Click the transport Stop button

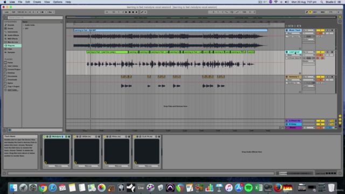pos(129,12)
